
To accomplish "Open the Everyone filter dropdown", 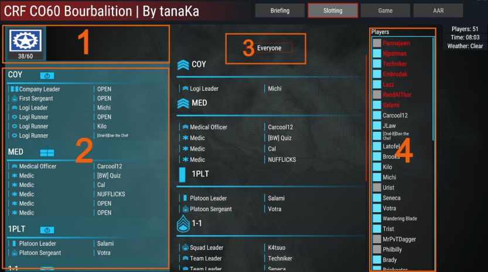I will (274, 48).
